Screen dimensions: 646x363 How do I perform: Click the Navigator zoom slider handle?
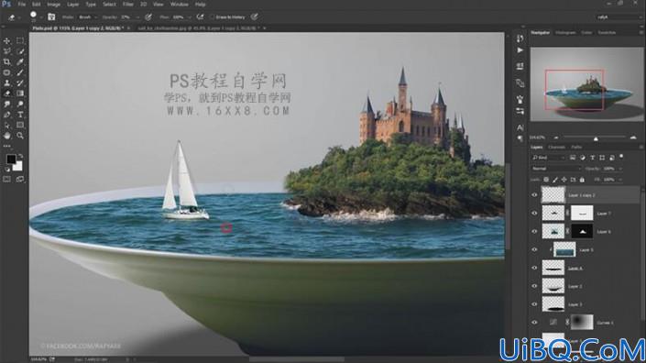pyautogui.click(x=596, y=138)
